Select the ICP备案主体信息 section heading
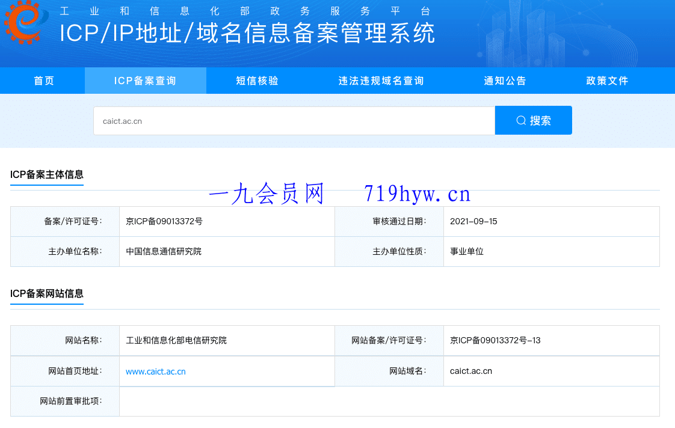The image size is (675, 428). coord(46,175)
